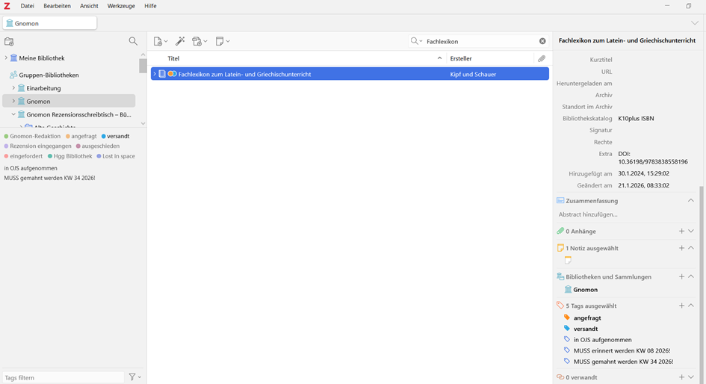Image resolution: width=706 pixels, height=384 pixels.
Task: Expand the Einarbeitung group library
Action: (x=13, y=88)
